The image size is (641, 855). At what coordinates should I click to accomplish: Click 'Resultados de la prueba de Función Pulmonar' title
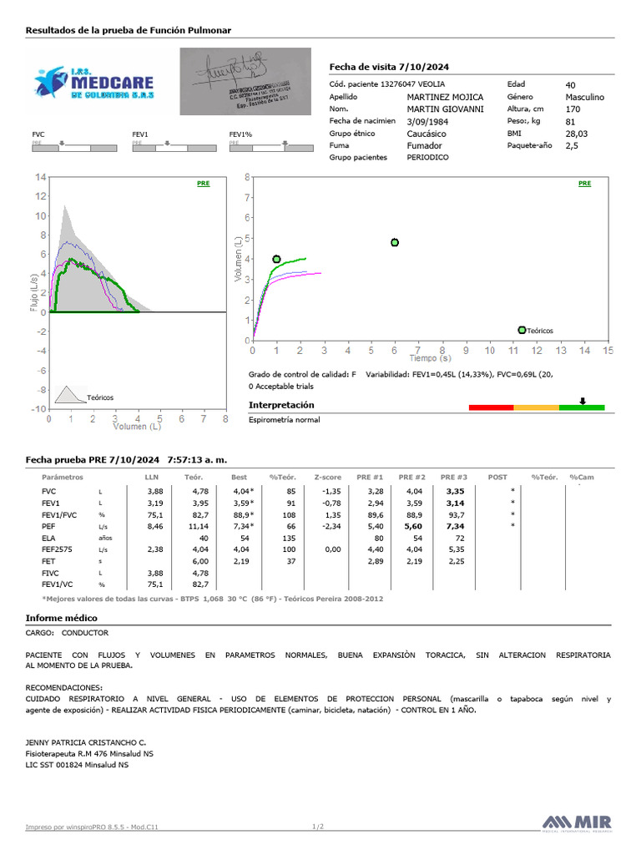pos(128,31)
